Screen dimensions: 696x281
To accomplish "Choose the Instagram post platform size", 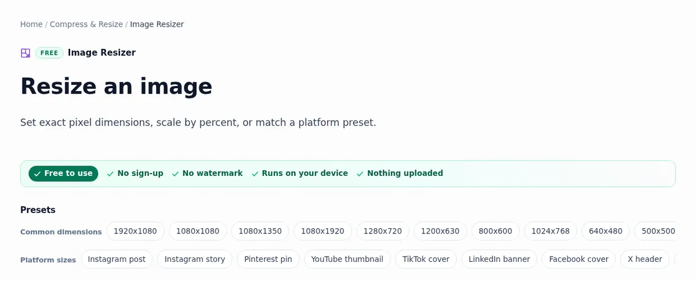I will coord(117,259).
